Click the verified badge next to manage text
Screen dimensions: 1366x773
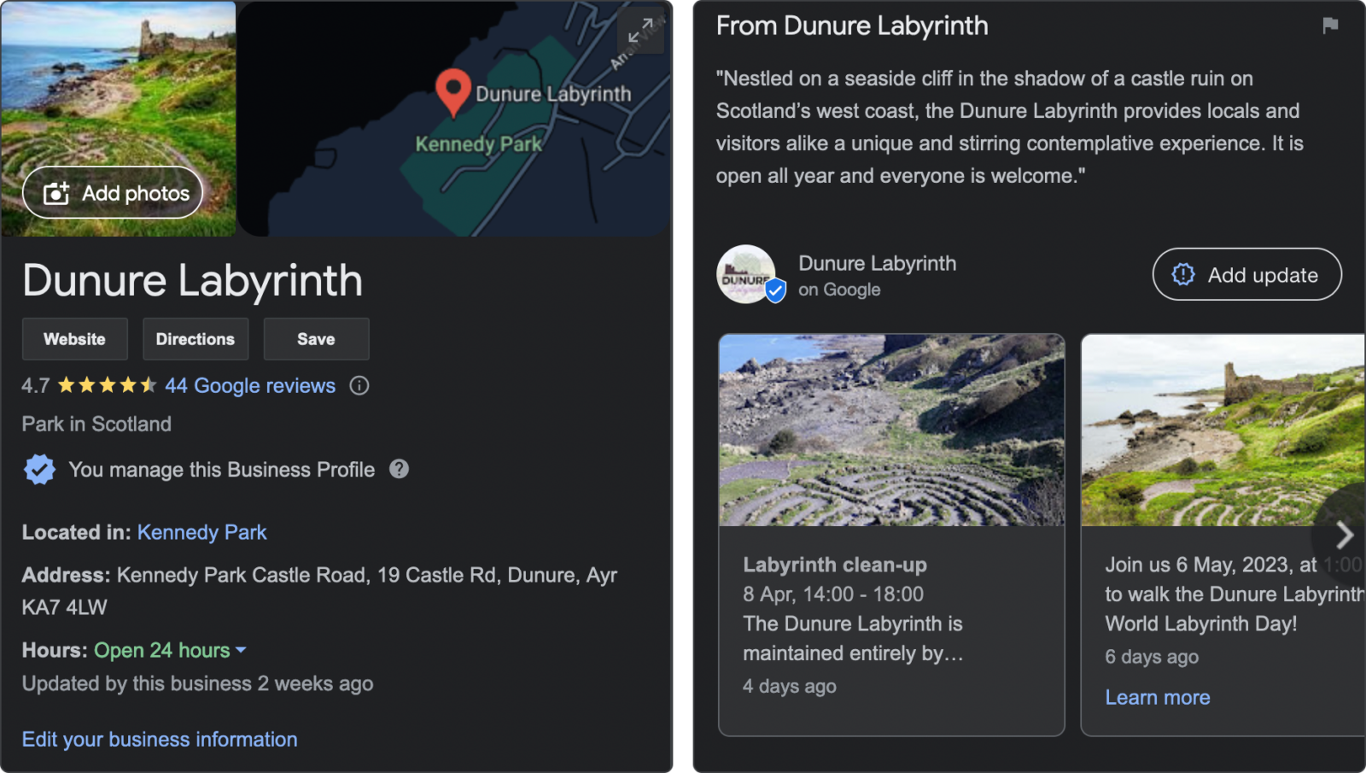tap(39, 469)
